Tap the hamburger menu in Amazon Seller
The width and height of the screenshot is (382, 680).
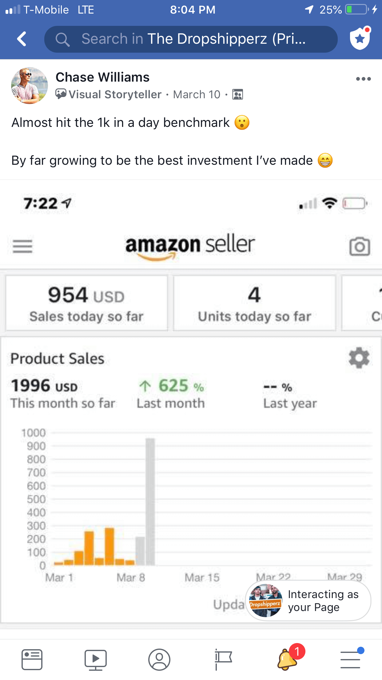(22, 246)
